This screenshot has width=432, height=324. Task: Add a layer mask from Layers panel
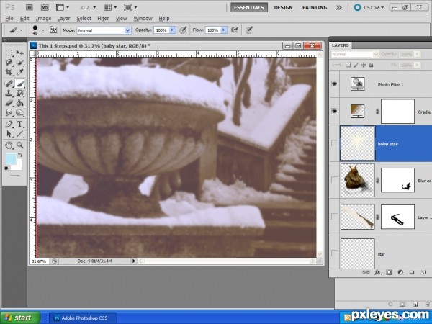point(389,272)
